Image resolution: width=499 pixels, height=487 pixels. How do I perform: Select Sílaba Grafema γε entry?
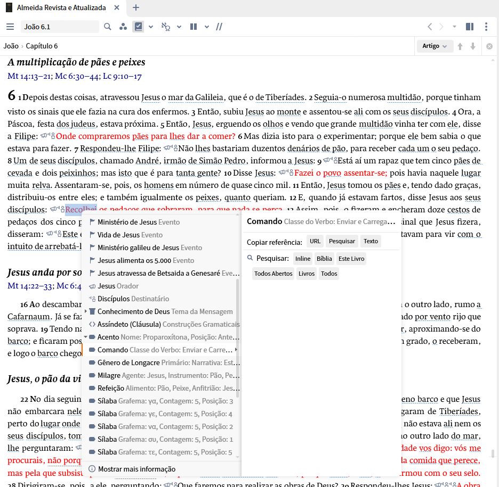[161, 414]
